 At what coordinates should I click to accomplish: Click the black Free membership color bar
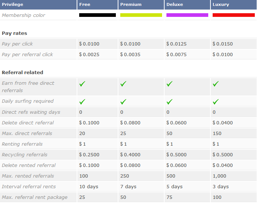click(x=98, y=15)
